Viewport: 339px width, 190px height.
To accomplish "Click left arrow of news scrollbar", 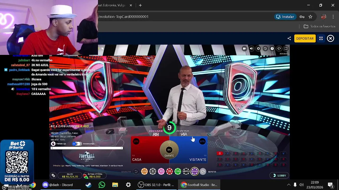I will click(52, 148).
